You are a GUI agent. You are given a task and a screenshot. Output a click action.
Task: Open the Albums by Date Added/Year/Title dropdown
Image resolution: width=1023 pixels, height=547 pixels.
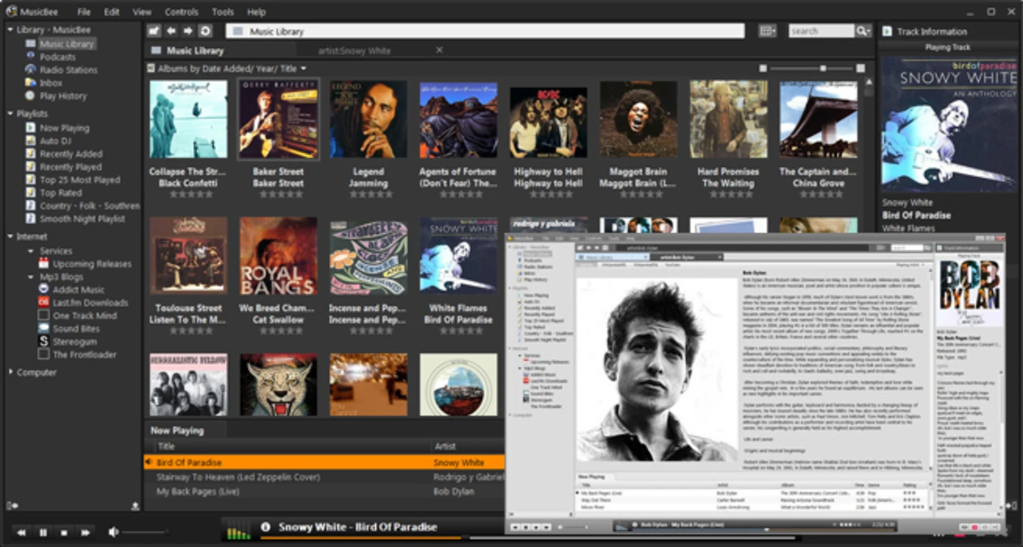click(x=224, y=68)
